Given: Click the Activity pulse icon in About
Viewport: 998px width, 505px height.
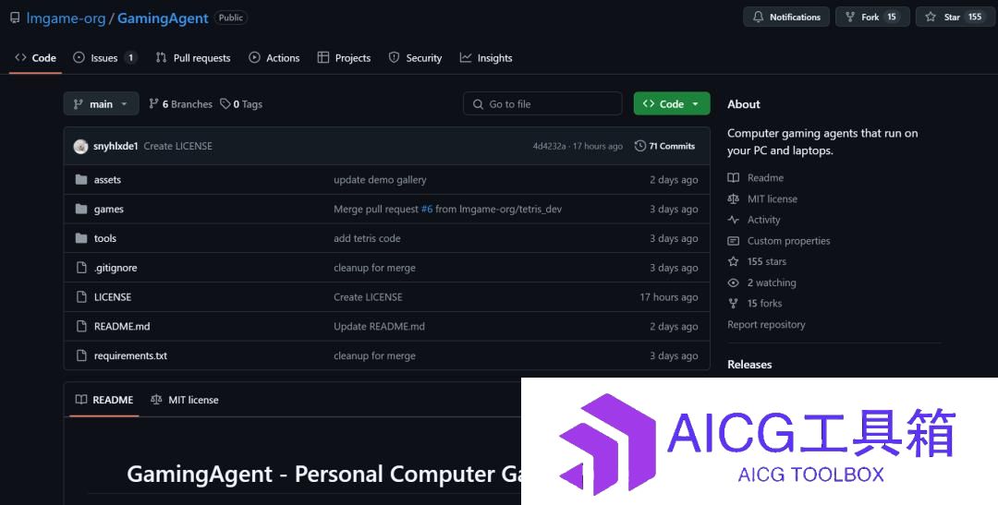Looking at the screenshot, I should pos(733,220).
